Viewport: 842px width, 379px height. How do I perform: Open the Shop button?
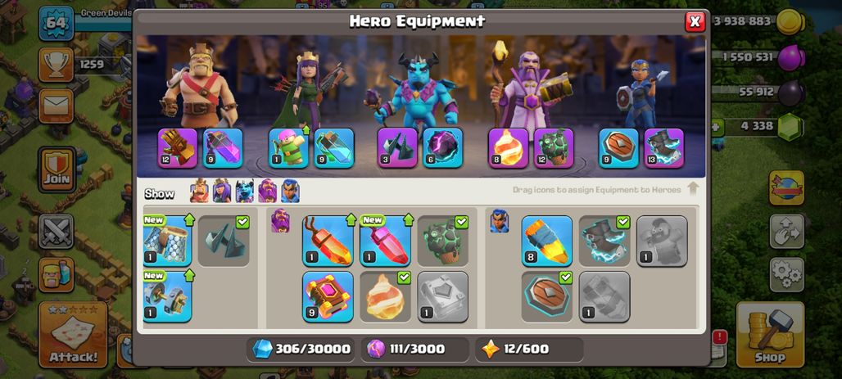[770, 335]
